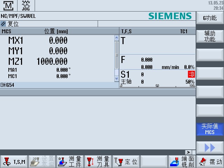The height and width of the screenshot is (168, 224).
Task: Click the T tool field
Action: tap(157, 45)
